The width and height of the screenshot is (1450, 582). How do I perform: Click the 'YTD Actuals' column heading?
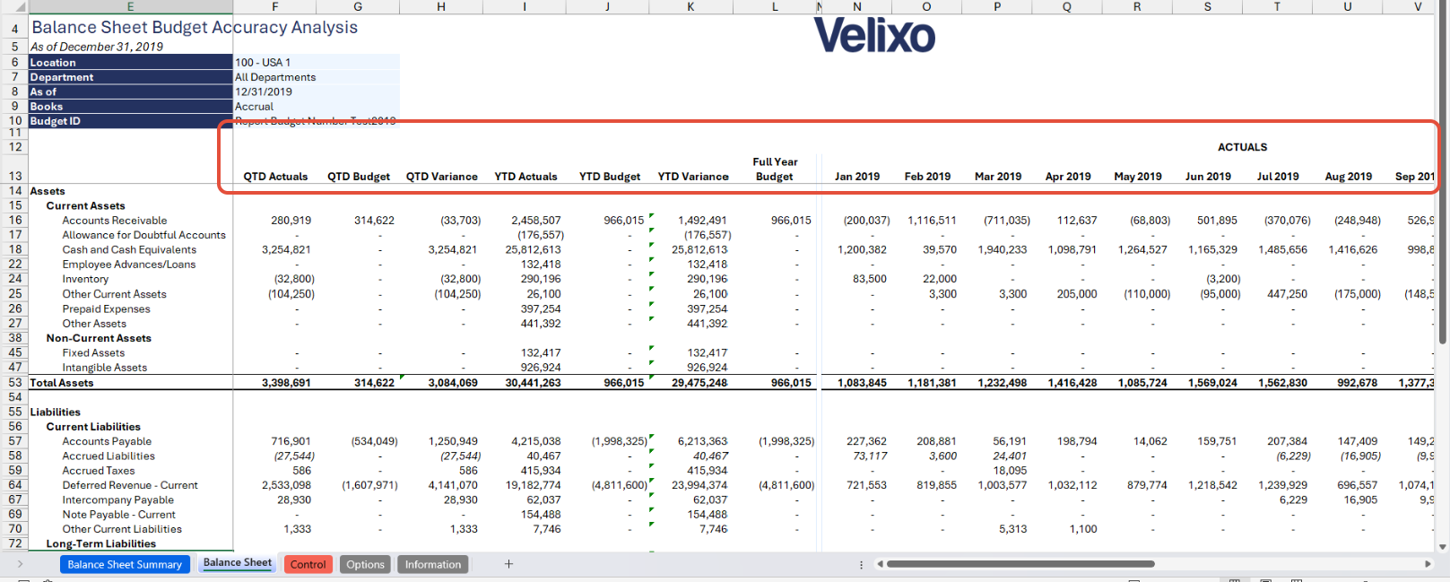click(x=525, y=177)
